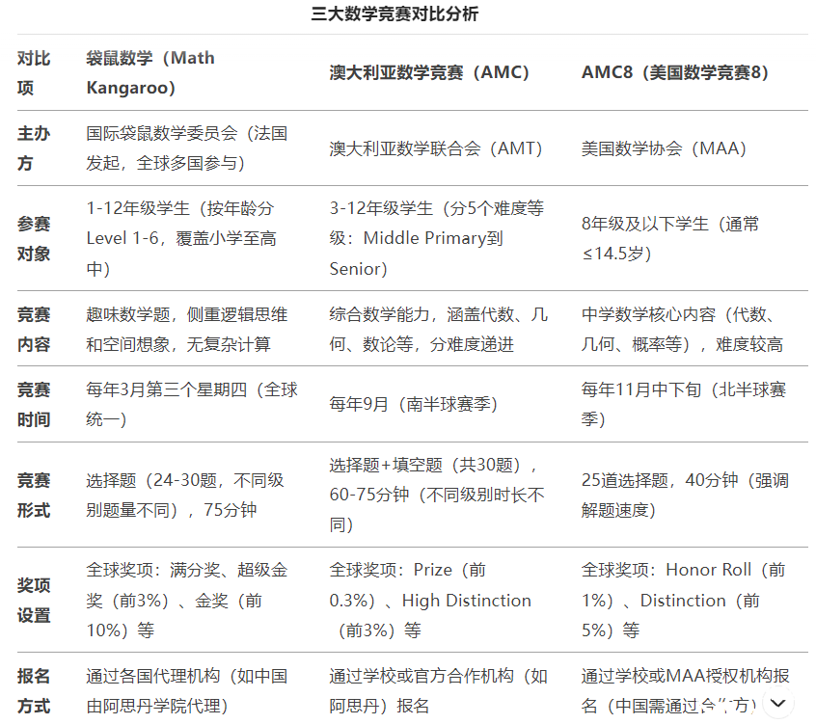Click cell 综合数学能力，涵盖代数、几何
This screenshot has height=724, width=816.
pyautogui.click(x=438, y=330)
